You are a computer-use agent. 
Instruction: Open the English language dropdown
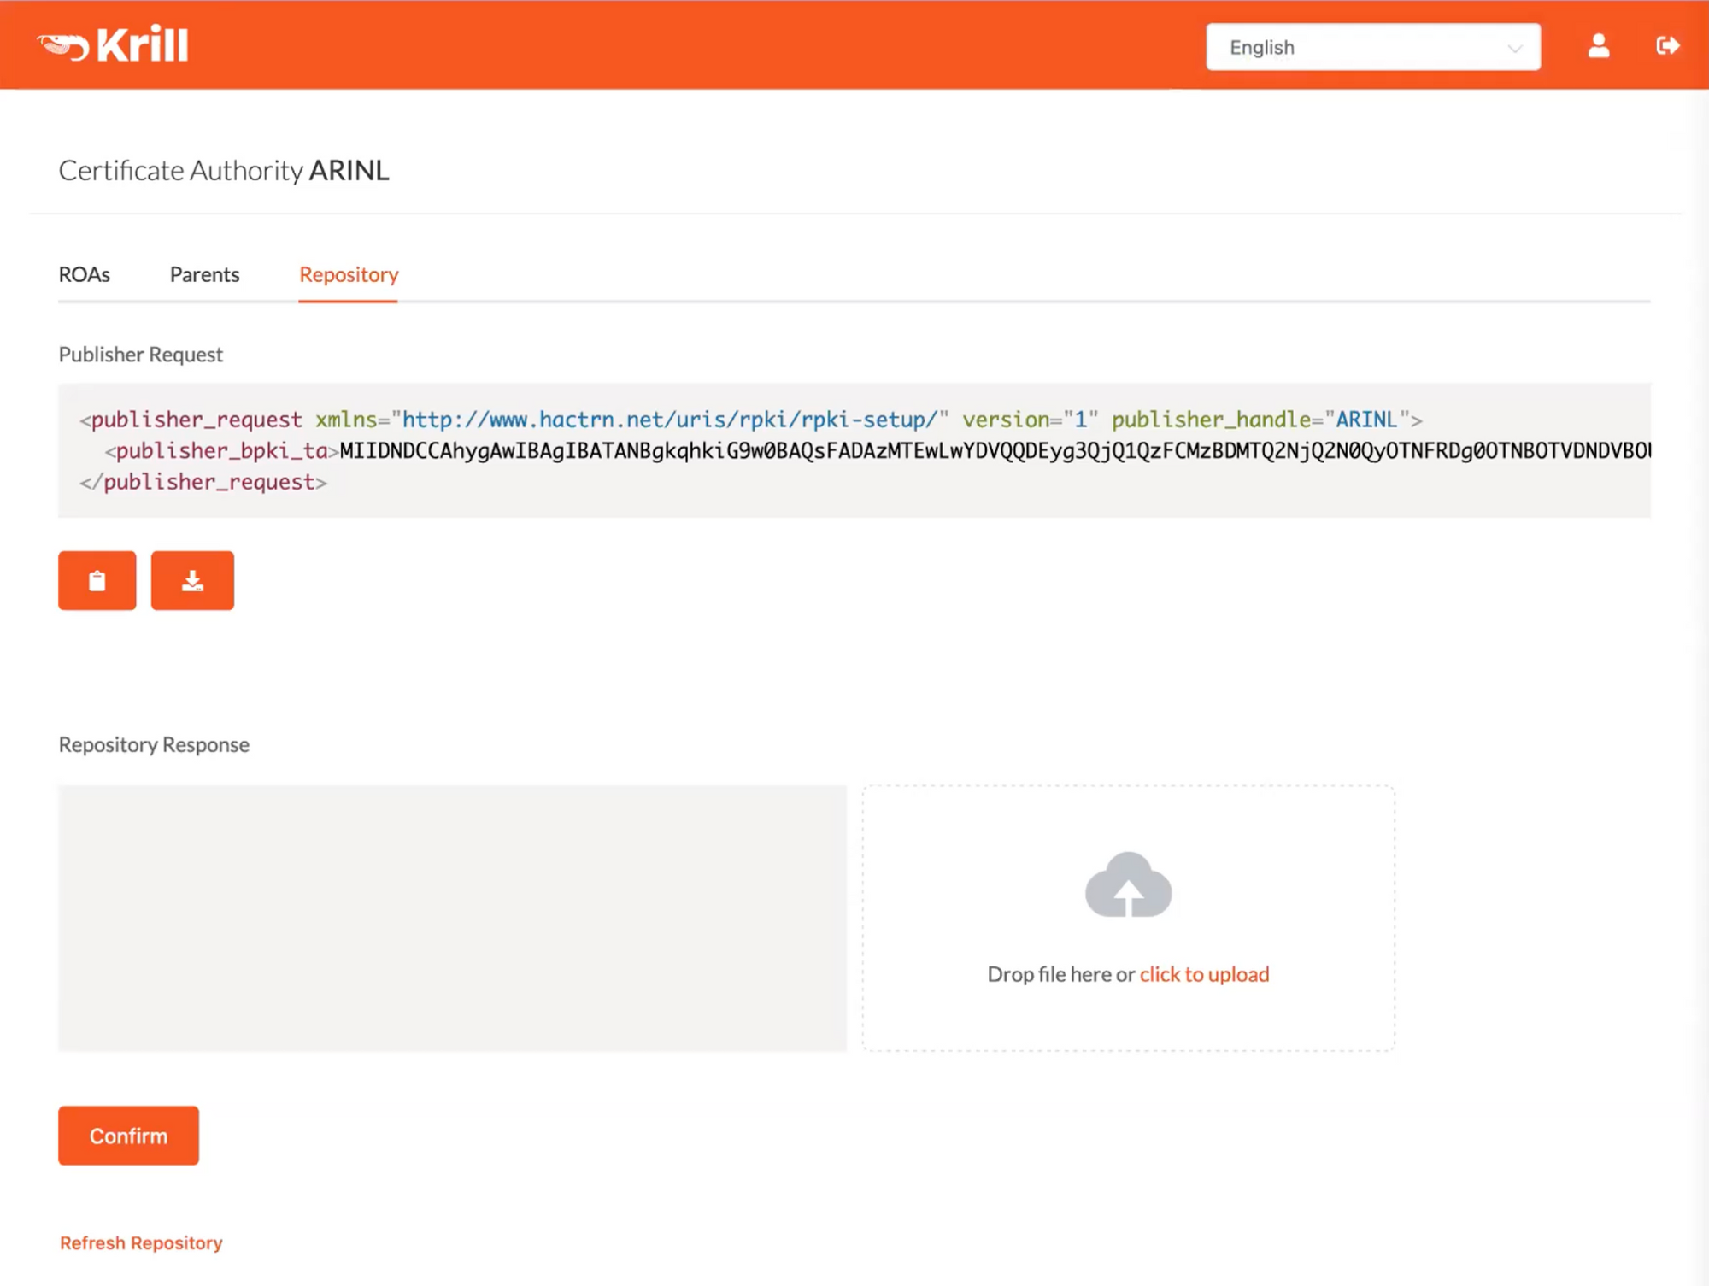1371,47
